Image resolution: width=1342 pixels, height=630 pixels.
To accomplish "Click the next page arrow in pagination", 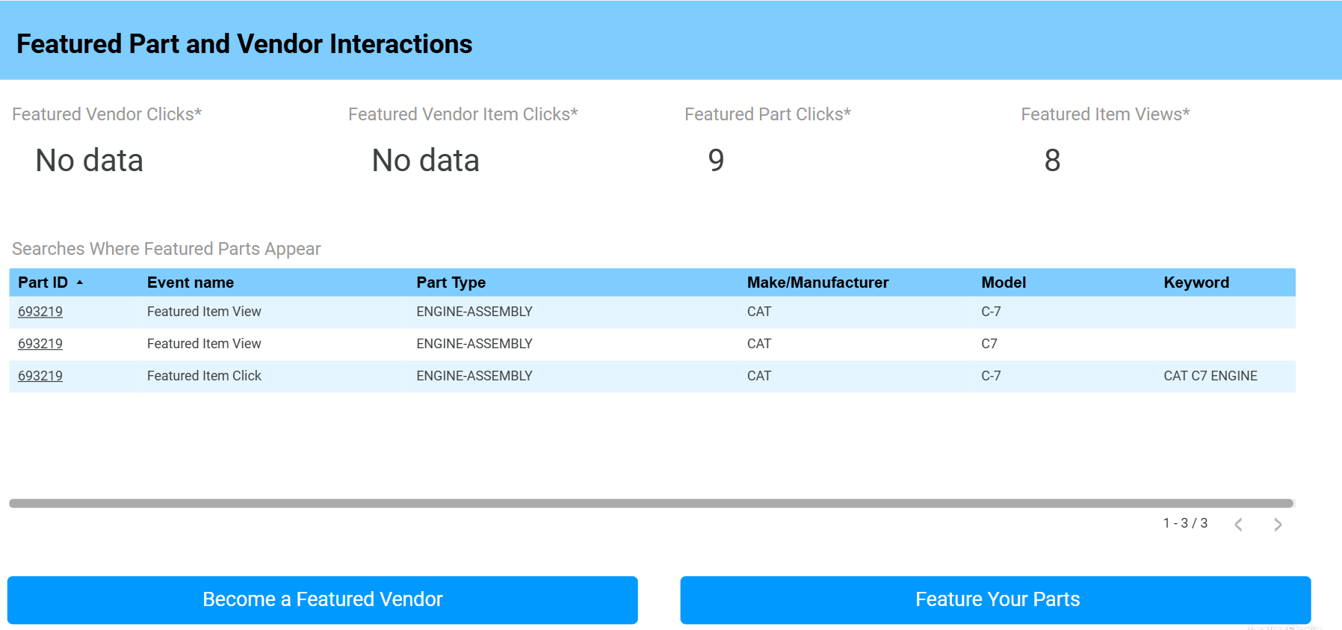I will (x=1278, y=525).
